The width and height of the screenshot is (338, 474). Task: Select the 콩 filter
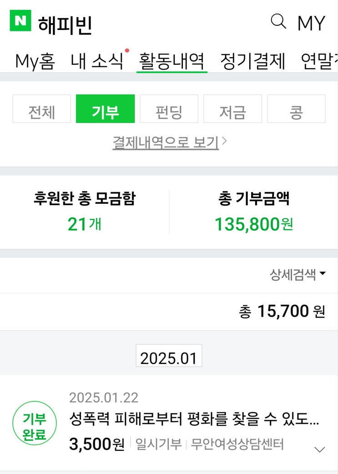(296, 109)
